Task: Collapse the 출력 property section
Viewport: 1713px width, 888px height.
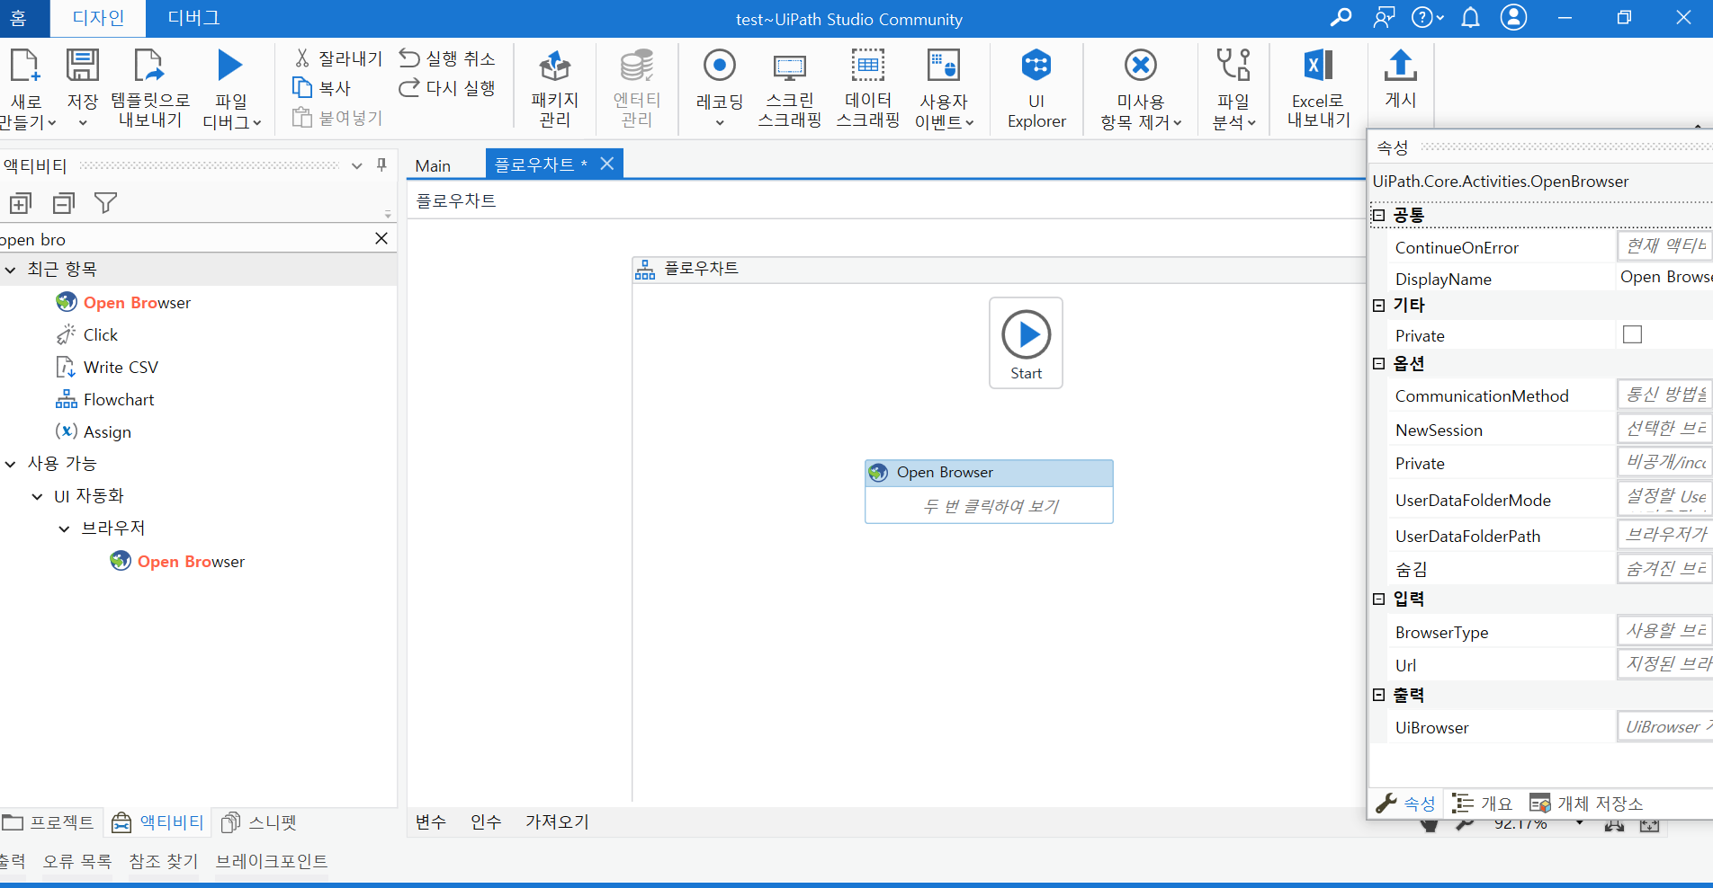Action: pos(1378,695)
